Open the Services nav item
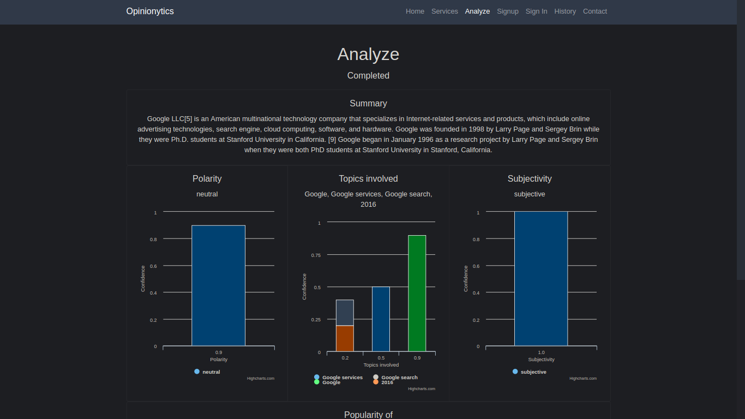 (x=444, y=11)
